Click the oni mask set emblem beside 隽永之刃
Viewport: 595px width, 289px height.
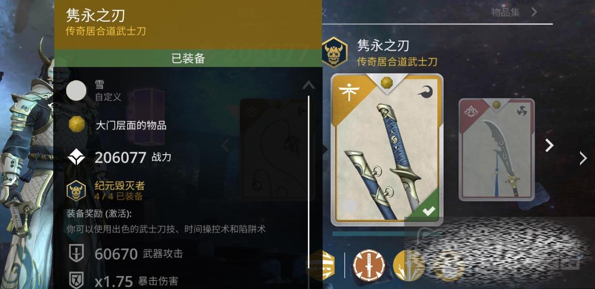pyautogui.click(x=334, y=52)
